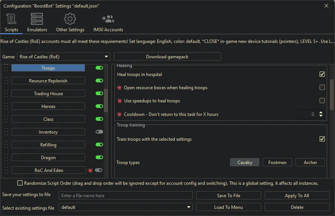The image size is (335, 216).
Task: Decrease the Cooldown hours value
Action: [321, 116]
